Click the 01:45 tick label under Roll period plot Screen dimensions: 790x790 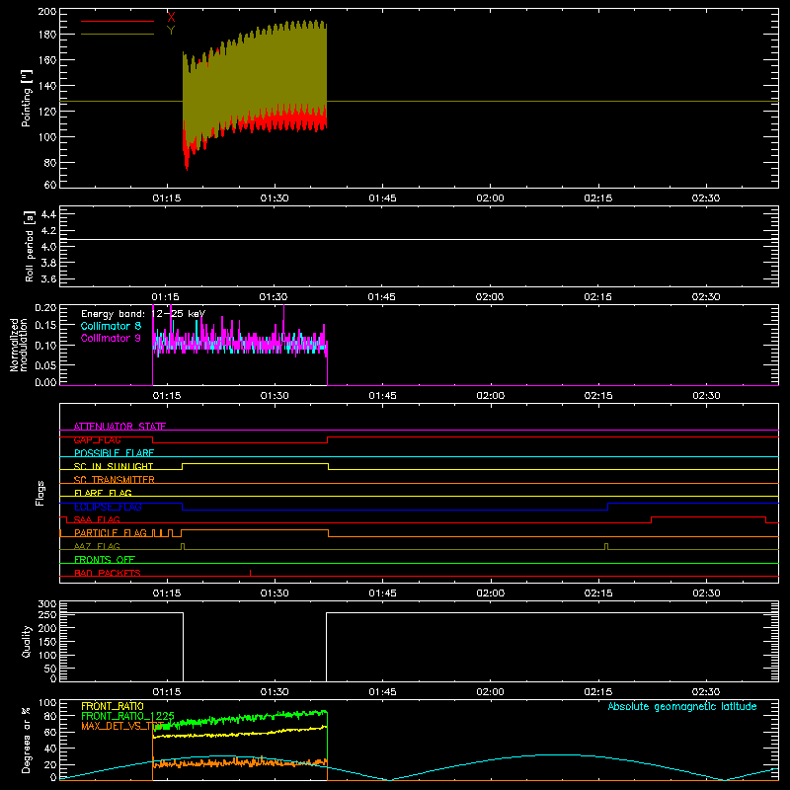381,297
